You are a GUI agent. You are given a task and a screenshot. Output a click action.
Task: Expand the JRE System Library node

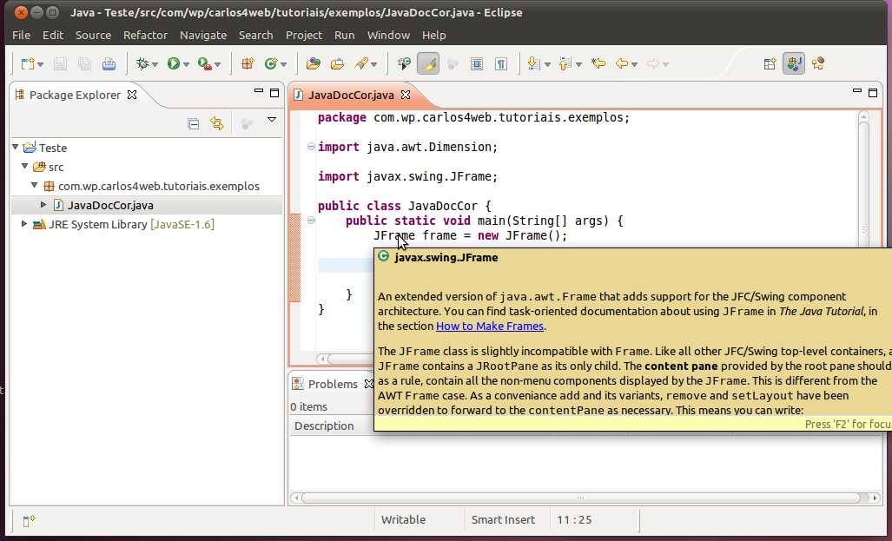coord(24,223)
